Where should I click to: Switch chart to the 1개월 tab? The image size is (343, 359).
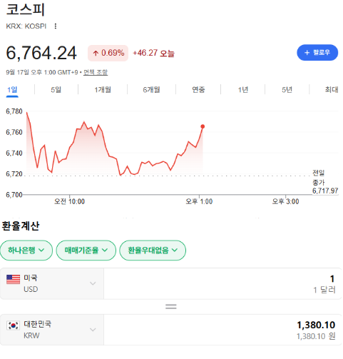tap(103, 90)
